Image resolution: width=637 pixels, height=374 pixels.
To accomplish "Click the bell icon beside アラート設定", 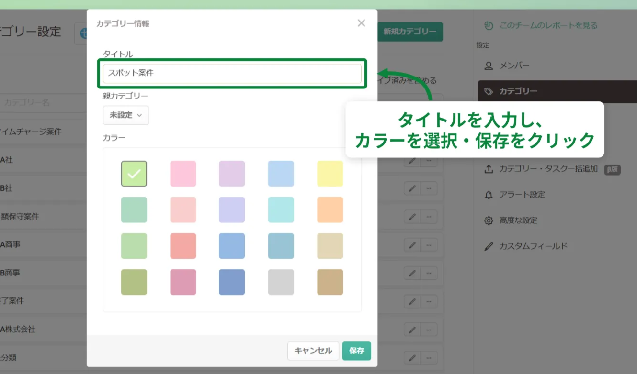I will 489,195.
